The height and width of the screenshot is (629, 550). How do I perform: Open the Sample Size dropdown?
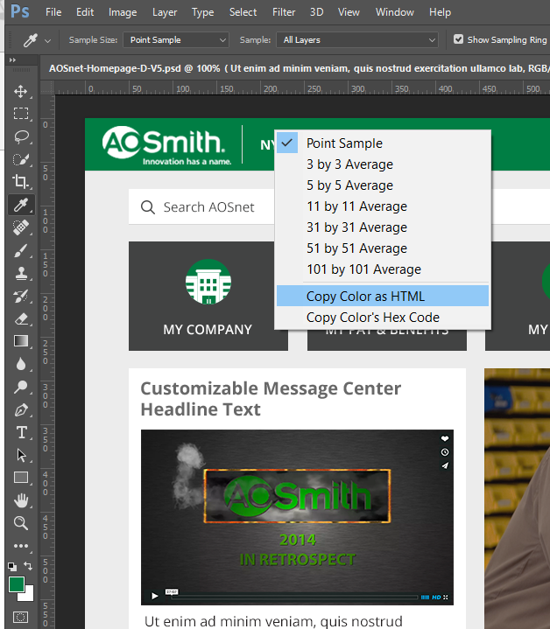[x=176, y=39]
